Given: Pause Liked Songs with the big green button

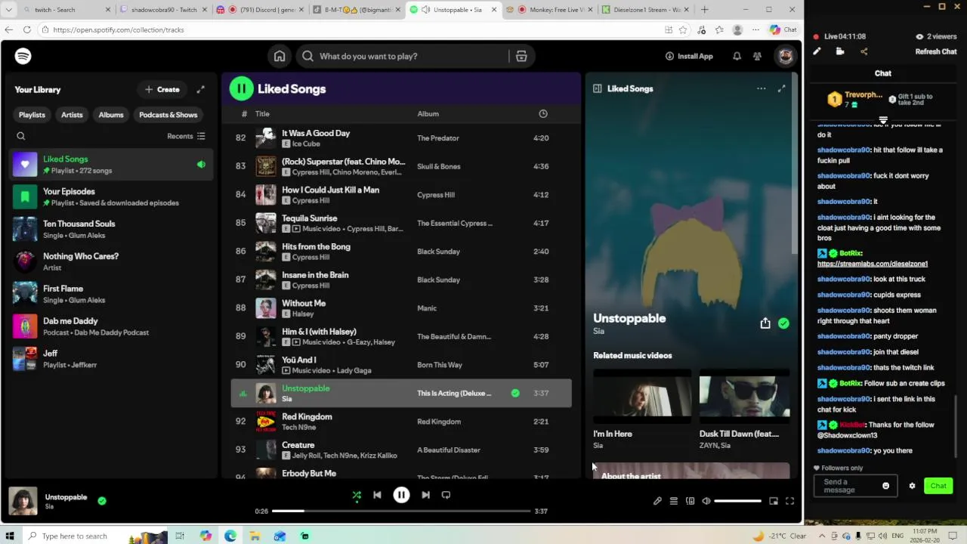Looking at the screenshot, I should pyautogui.click(x=241, y=88).
